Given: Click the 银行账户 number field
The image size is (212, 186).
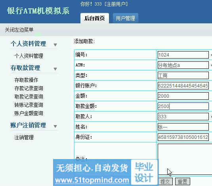Looking at the screenshot, I should click(183, 86).
